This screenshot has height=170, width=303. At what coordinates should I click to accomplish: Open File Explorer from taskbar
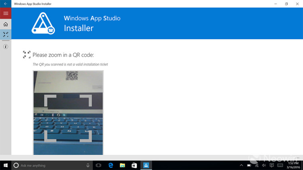click(x=122, y=165)
